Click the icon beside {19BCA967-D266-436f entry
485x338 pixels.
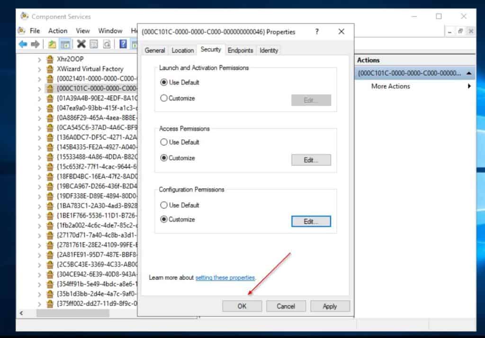[x=50, y=186]
